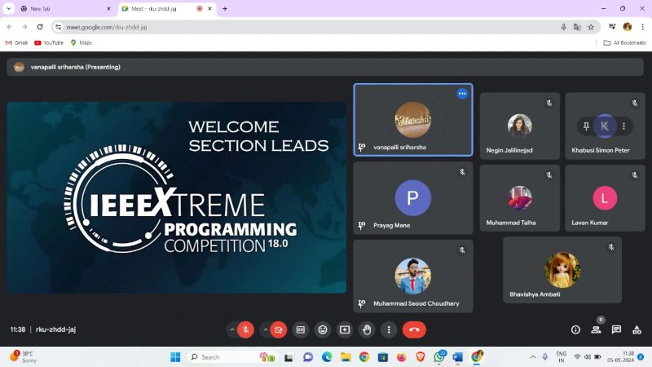Open tab search dropdown arrow

click(x=8, y=8)
